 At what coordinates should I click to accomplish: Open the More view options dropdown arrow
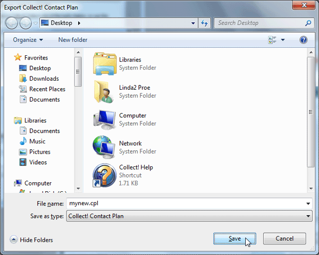(283, 40)
